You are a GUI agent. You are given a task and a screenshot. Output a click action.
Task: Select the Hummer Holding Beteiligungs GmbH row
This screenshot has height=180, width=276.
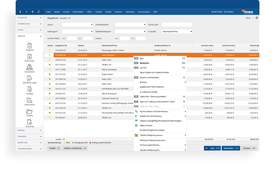point(151,103)
